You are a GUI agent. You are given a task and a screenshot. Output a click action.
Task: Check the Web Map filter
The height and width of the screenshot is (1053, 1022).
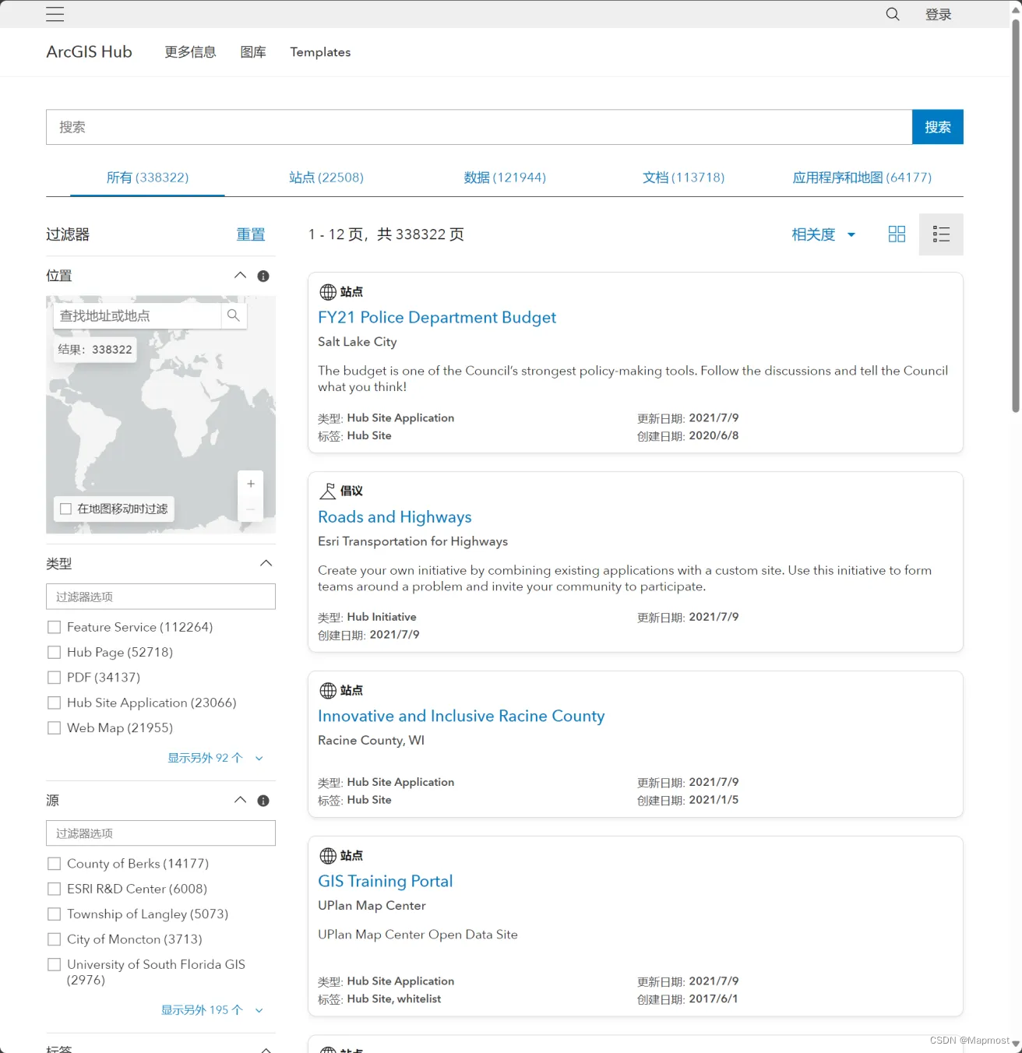click(54, 727)
